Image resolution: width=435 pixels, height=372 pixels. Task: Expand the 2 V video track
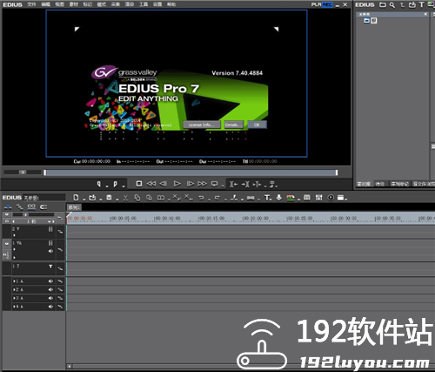(x=14, y=235)
